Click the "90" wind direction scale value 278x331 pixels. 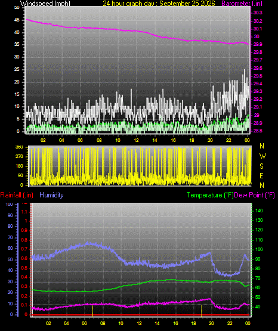pyautogui.click(x=20, y=175)
